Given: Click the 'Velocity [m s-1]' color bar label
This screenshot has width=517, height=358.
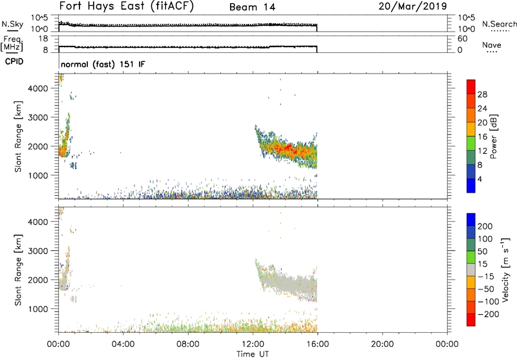Looking at the screenshot, I should pyautogui.click(x=505, y=269).
